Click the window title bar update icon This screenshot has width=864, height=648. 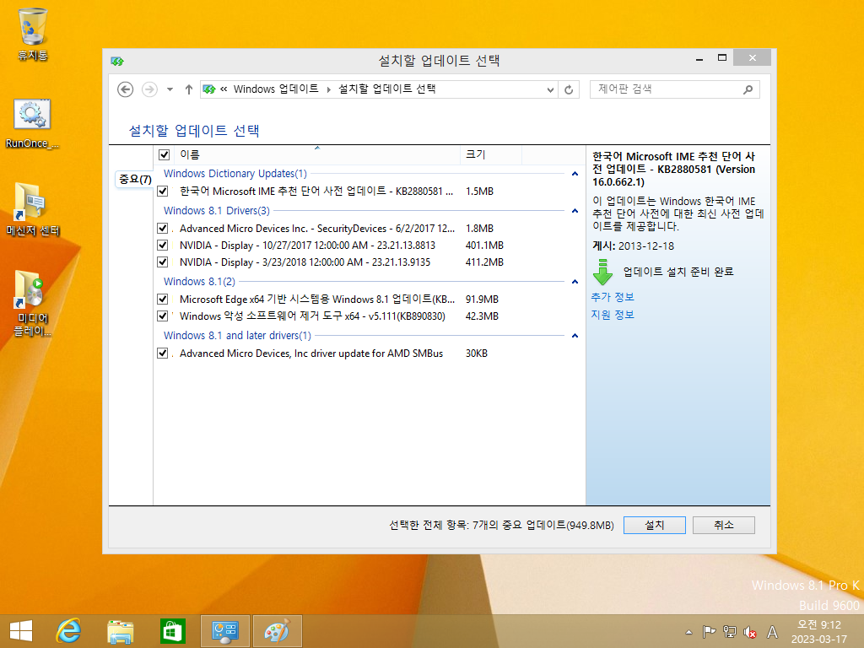tap(116, 61)
